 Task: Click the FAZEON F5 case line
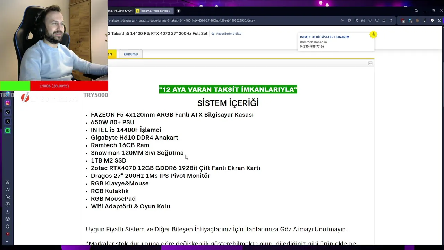tap(172, 115)
